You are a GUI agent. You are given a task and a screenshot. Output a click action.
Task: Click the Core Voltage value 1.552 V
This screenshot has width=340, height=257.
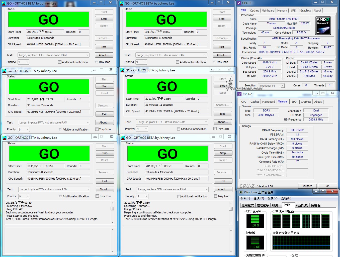pyautogui.click(x=301, y=33)
